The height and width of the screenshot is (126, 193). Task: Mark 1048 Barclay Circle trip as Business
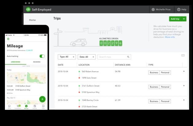coord(154,101)
